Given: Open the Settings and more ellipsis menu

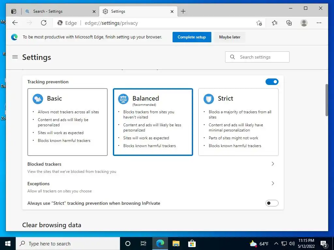Looking at the screenshot, I should point(319,23).
